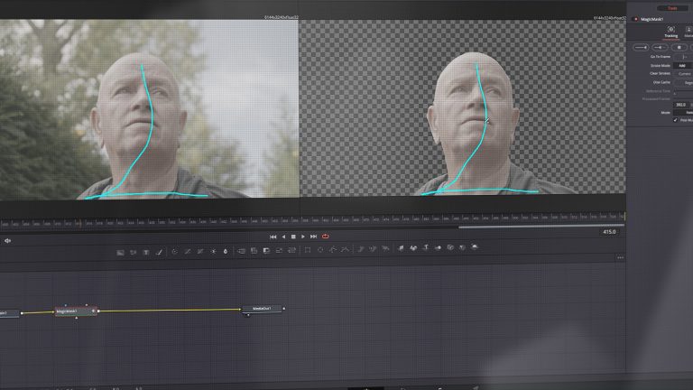Select the MediaOut1 node
693x390 pixels.
pyautogui.click(x=262, y=309)
